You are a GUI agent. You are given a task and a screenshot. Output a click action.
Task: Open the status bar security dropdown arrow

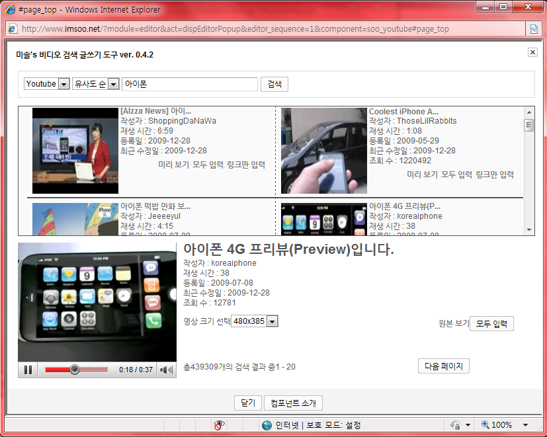[468, 425]
